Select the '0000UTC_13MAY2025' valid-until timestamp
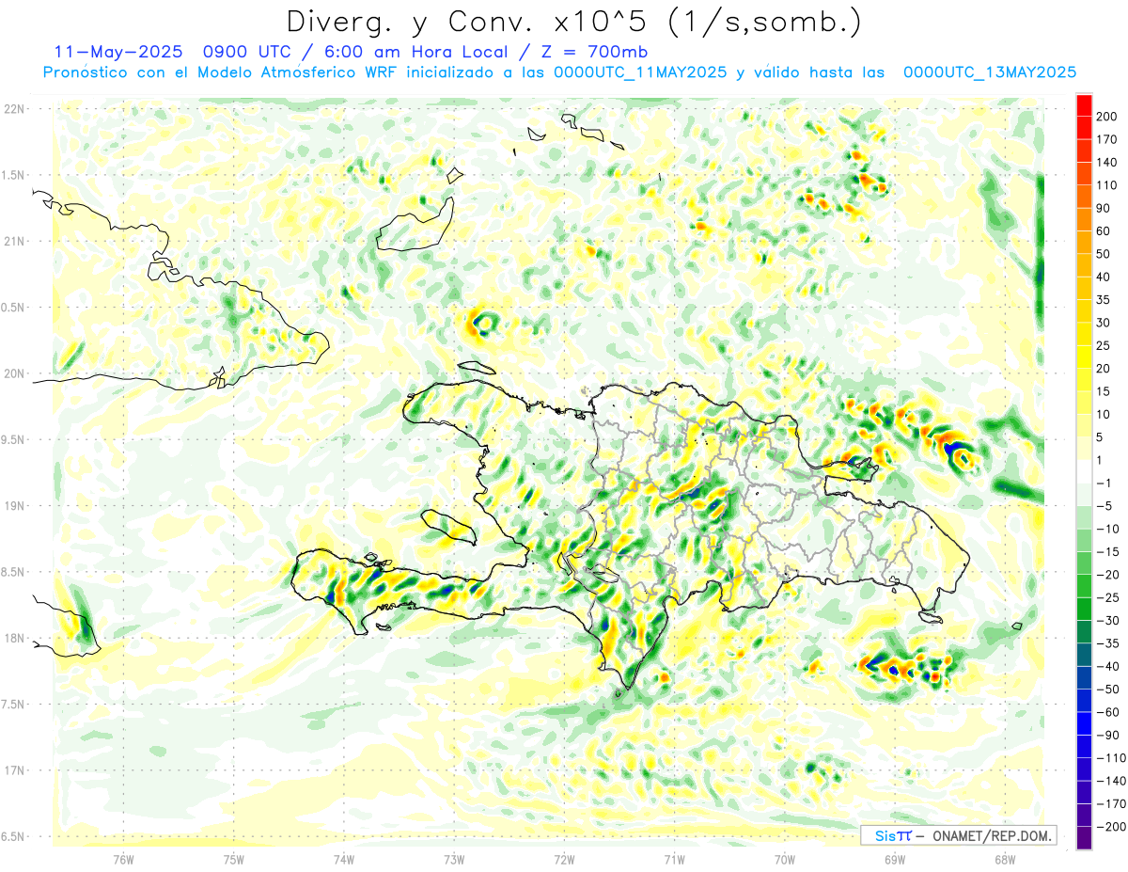Image resolution: width=1128 pixels, height=872 pixels. click(990, 72)
